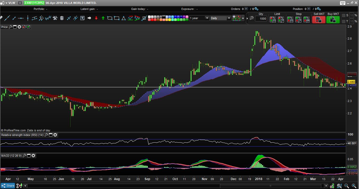
Task: Open the VLW ticker dropdown arrow
Action: tap(6, 3)
